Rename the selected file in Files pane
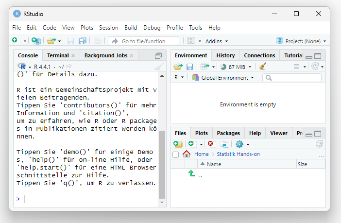 tap(224, 144)
